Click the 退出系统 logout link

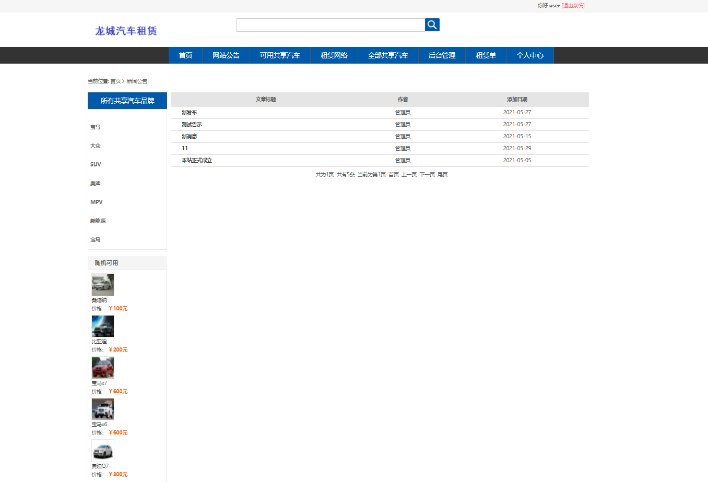point(573,6)
